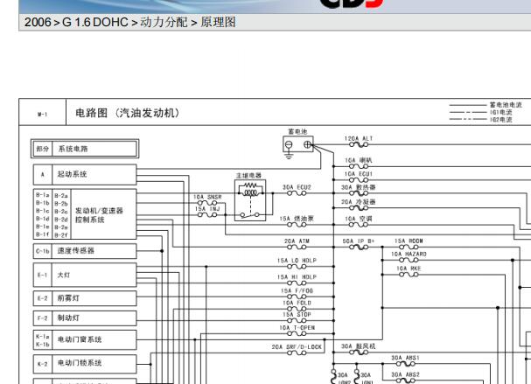
Task: Select the B-2f section code
Action: coord(61,234)
